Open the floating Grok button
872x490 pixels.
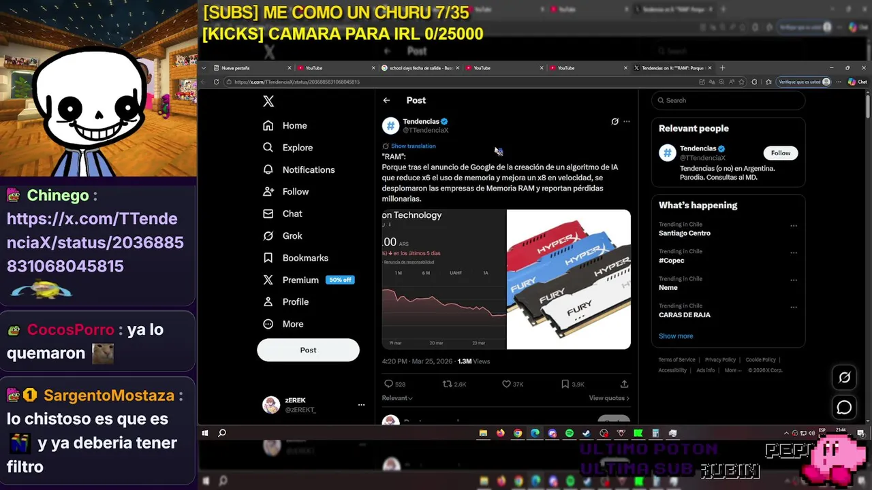coord(844,377)
